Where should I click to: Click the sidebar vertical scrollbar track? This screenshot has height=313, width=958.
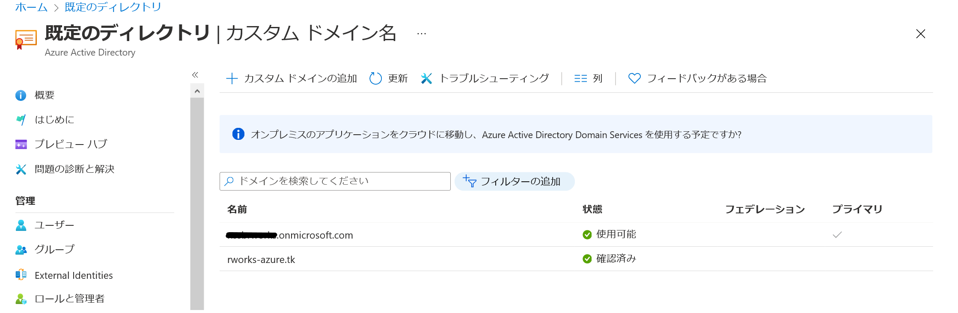197,204
